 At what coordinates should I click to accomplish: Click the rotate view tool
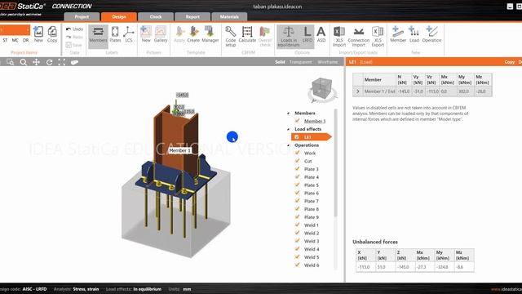[49, 62]
